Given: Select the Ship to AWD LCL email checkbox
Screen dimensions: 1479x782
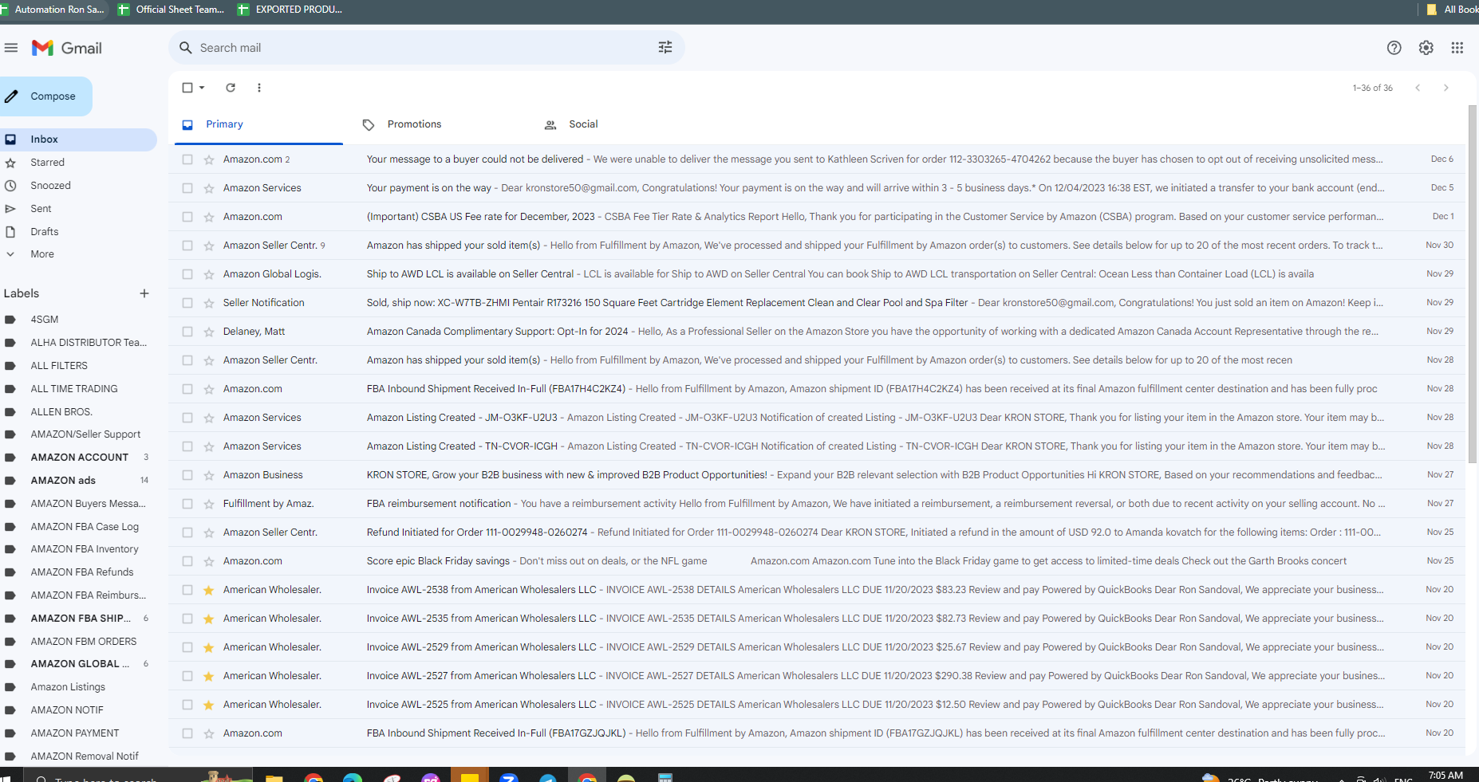Looking at the screenshot, I should tap(187, 274).
